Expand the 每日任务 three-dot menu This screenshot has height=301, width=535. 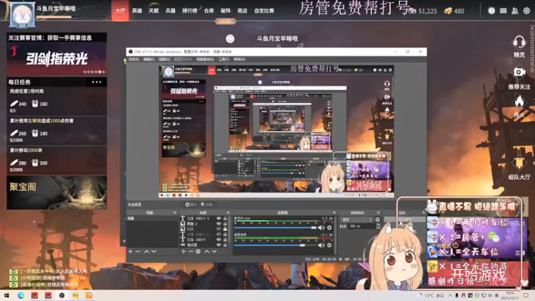[x=96, y=82]
